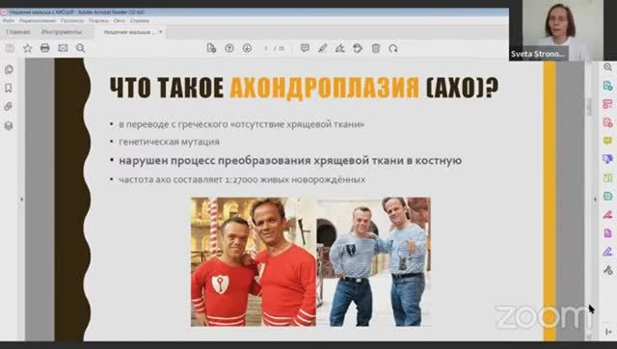Open the Файл menu

pyautogui.click(x=9, y=20)
